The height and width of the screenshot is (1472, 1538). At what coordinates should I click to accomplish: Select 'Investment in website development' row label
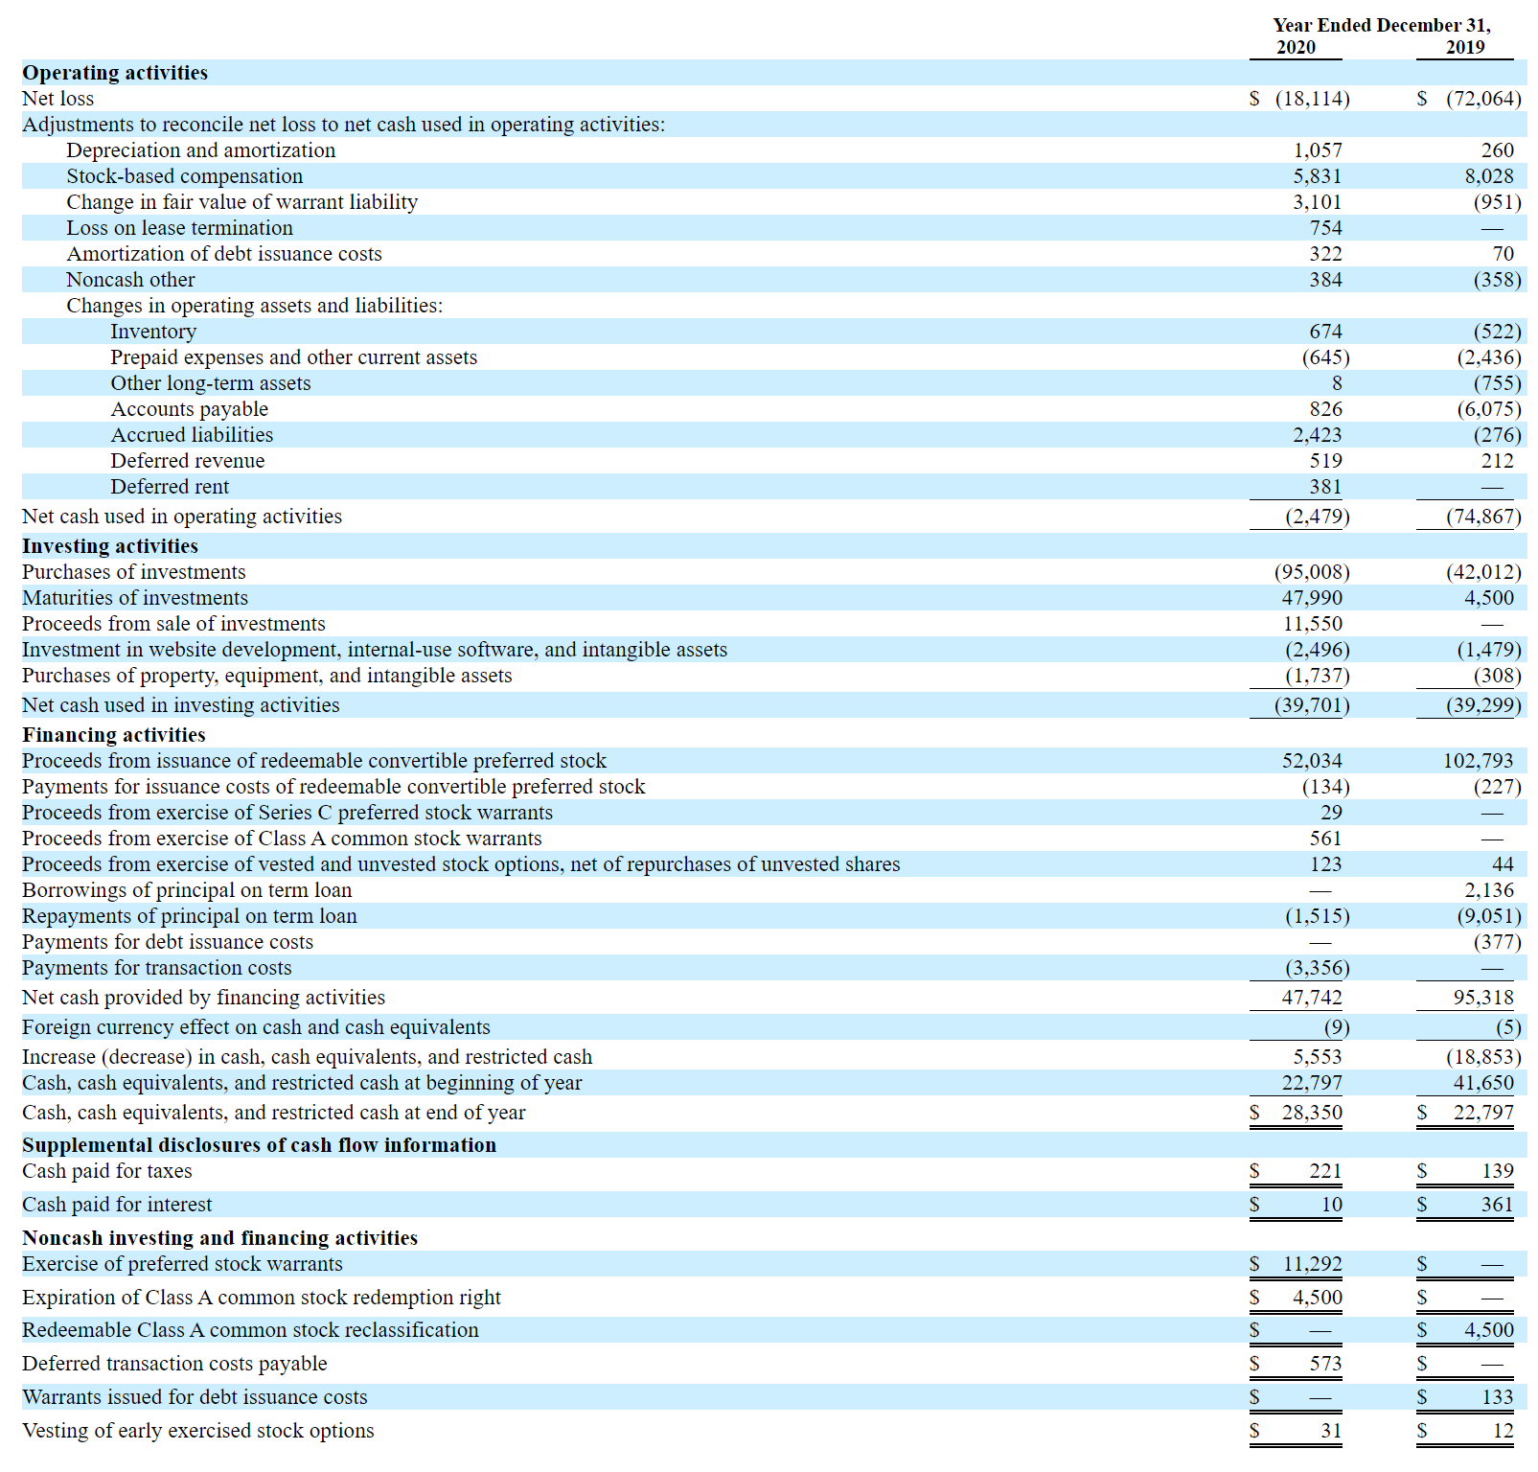point(375,650)
